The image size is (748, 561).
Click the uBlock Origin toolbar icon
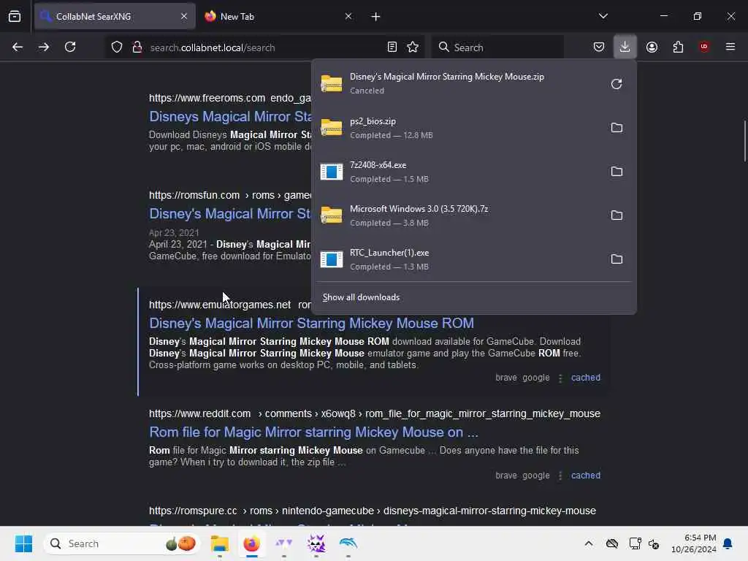(704, 47)
